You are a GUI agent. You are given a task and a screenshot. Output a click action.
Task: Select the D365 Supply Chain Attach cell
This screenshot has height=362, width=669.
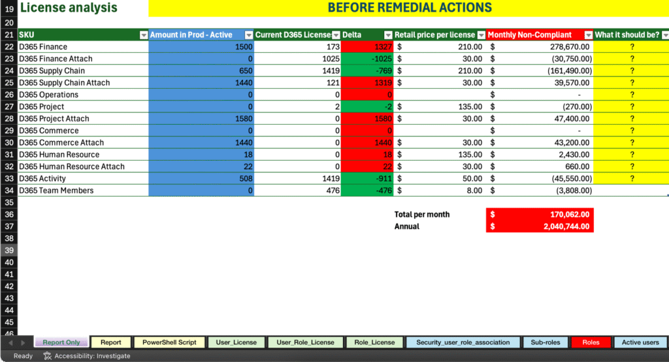coord(83,82)
